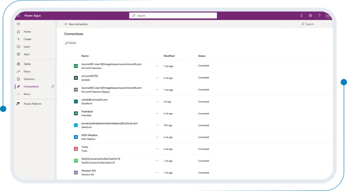
Task: Sort by the Status column header
Action: click(x=202, y=56)
